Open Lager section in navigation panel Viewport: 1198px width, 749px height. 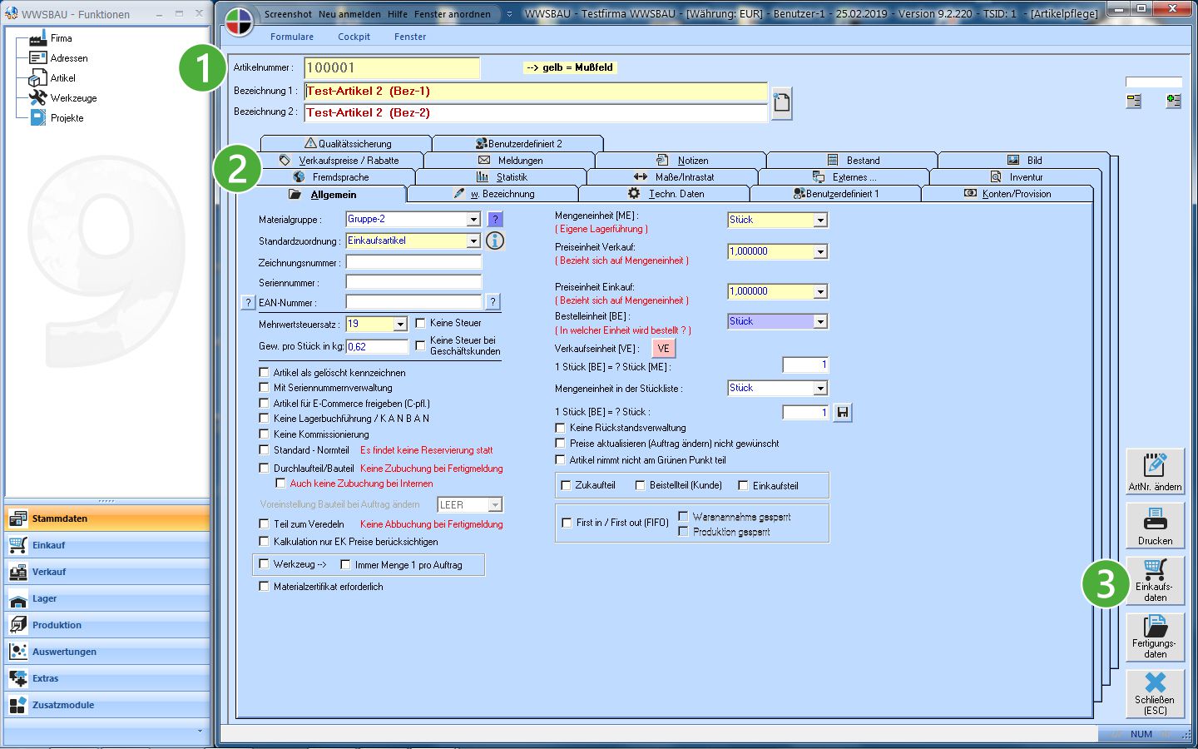point(107,598)
